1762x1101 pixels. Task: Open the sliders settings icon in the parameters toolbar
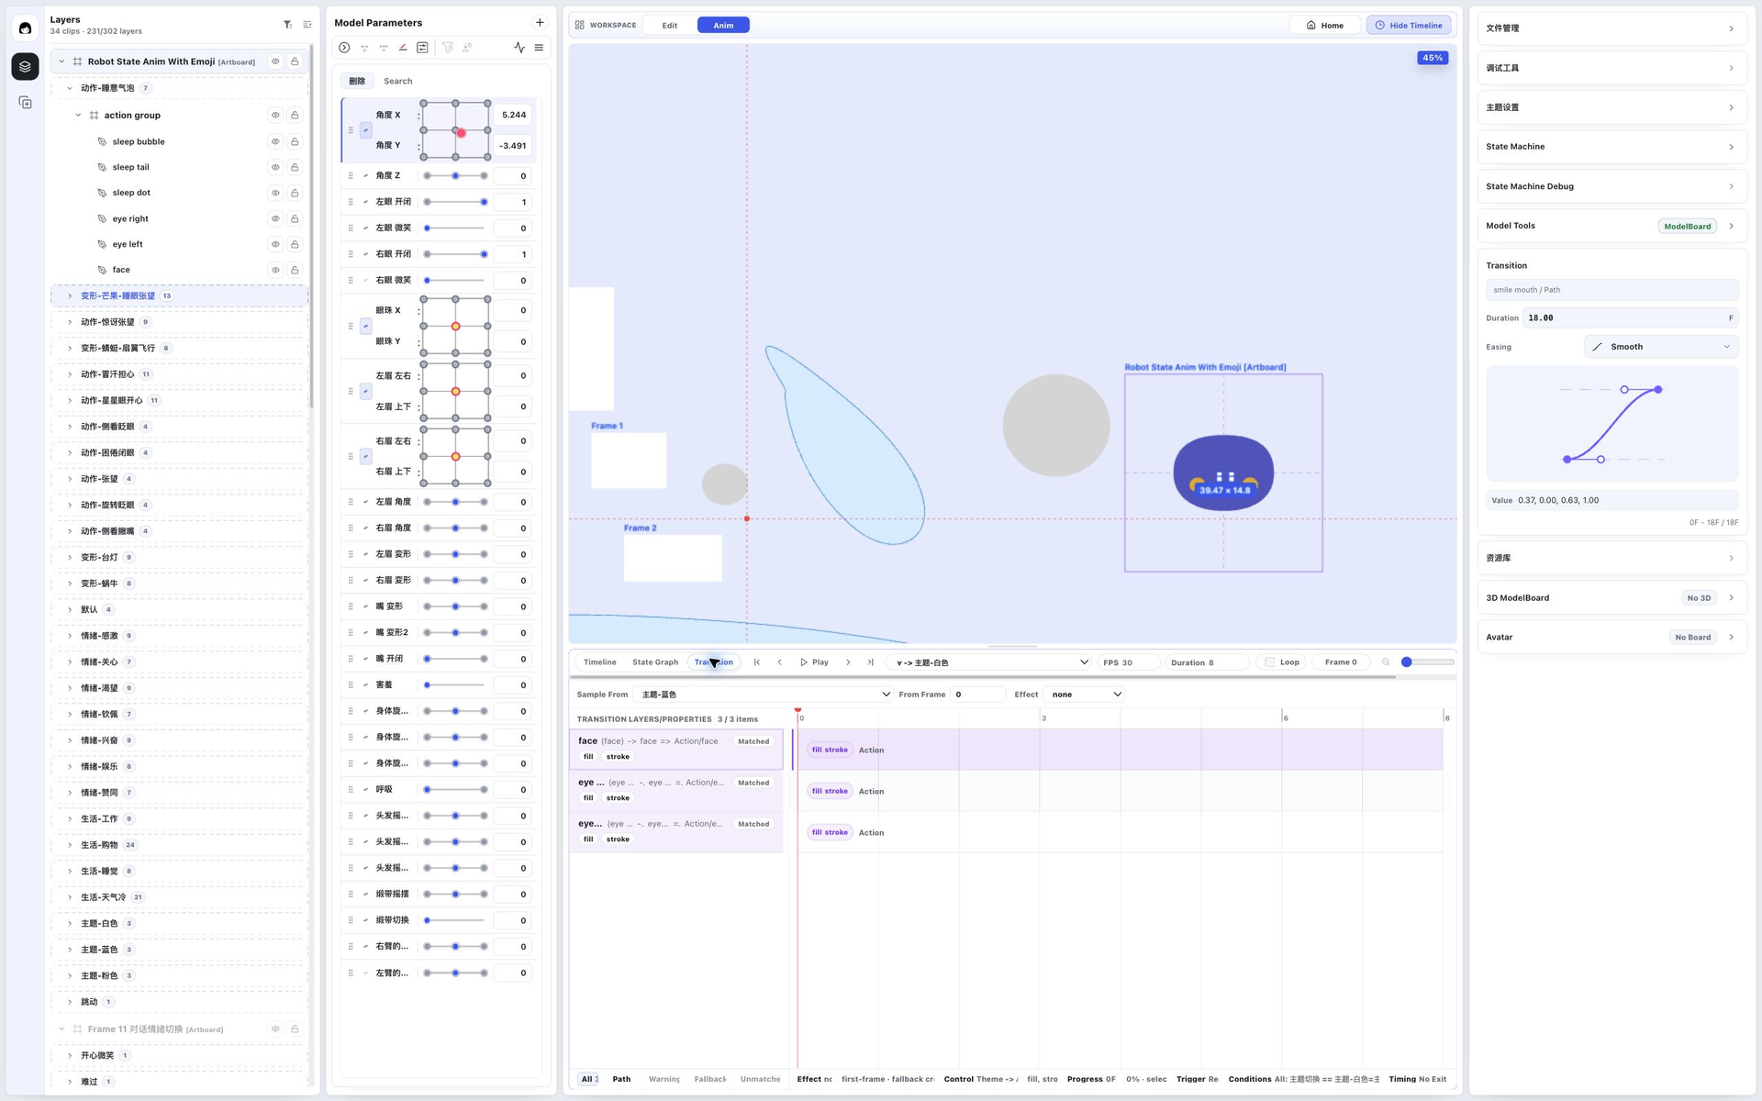click(x=422, y=48)
